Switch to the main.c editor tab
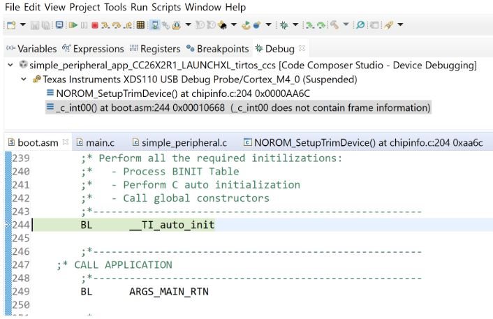The width and height of the screenshot is (493, 319). pos(96,142)
